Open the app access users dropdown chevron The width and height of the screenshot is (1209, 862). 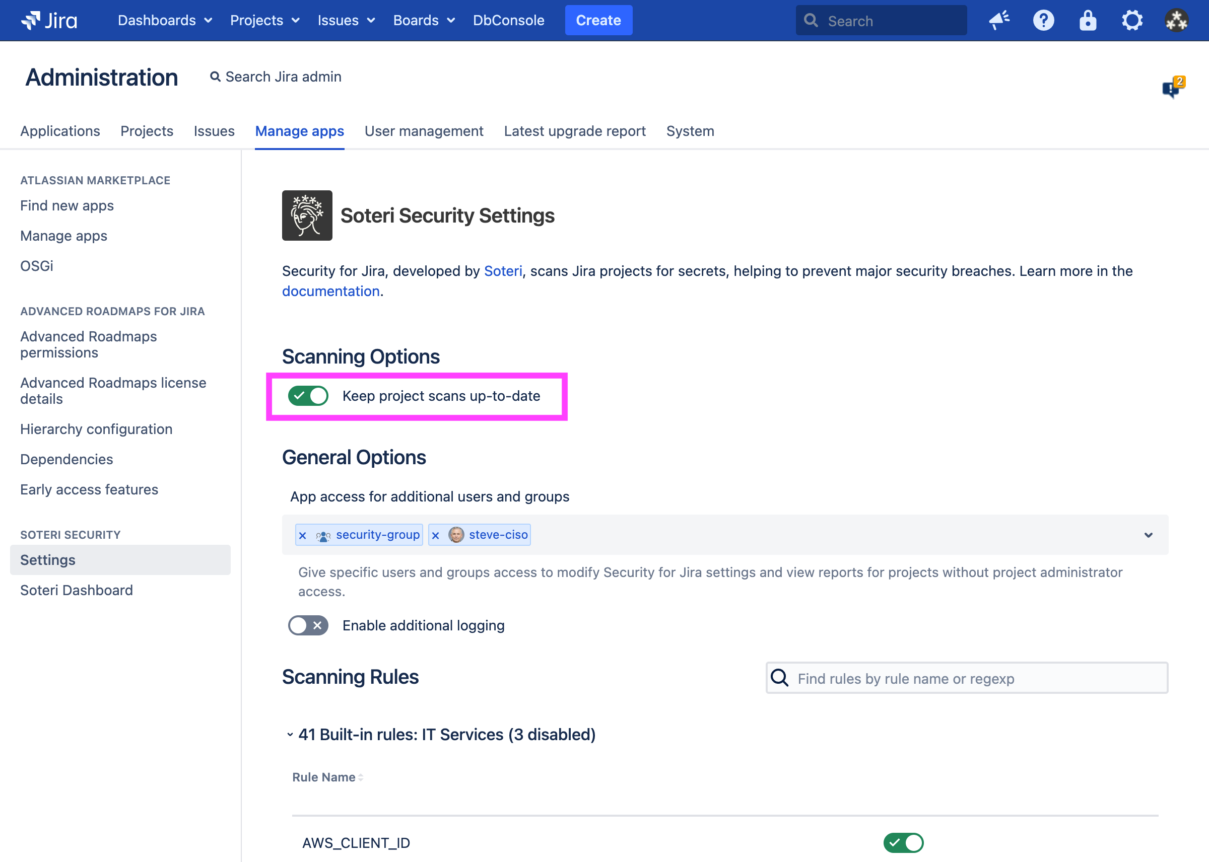tap(1148, 535)
